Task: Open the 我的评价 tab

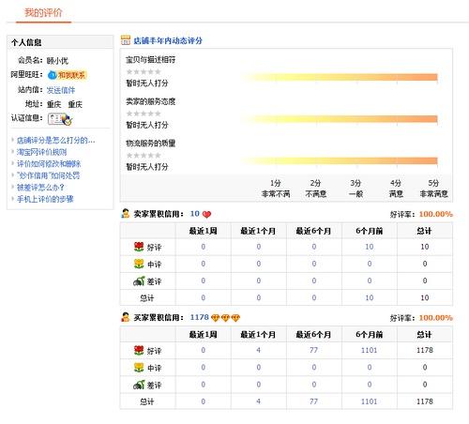Action: [x=43, y=13]
